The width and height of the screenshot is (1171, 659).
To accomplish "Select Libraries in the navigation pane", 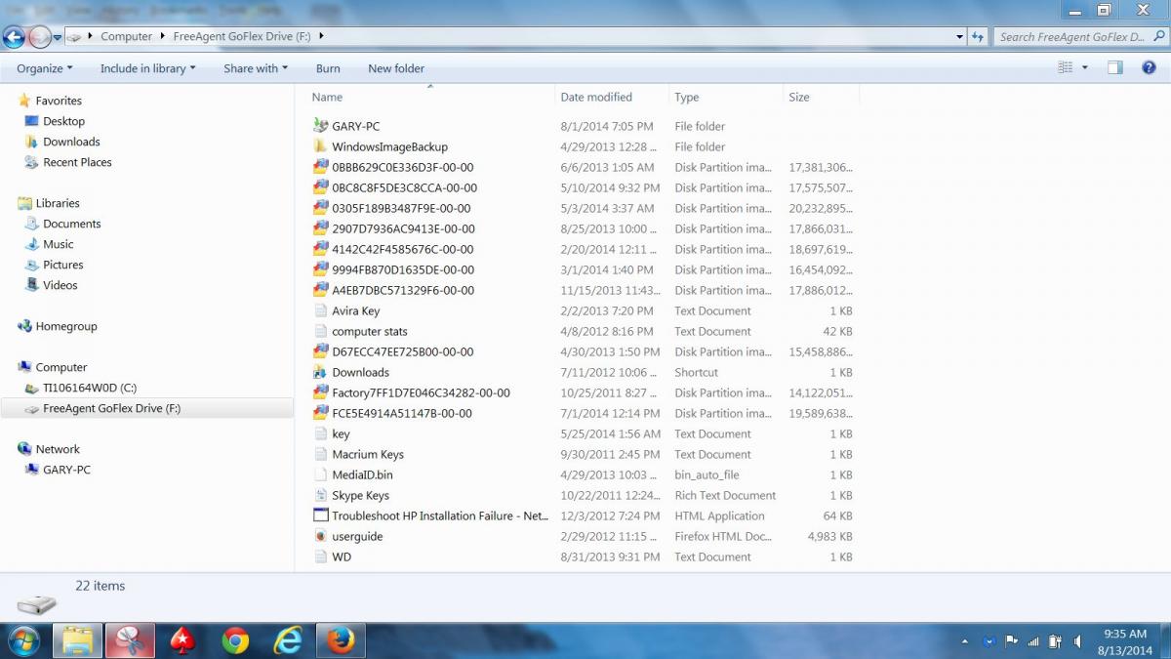I will point(58,203).
